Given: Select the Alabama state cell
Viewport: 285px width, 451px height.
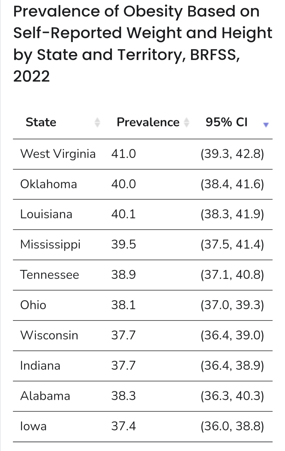Looking at the screenshot, I should click(45, 396).
